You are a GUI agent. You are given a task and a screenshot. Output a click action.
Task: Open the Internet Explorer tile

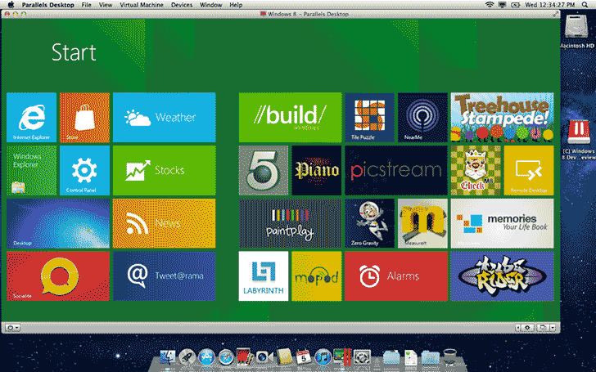(x=32, y=117)
